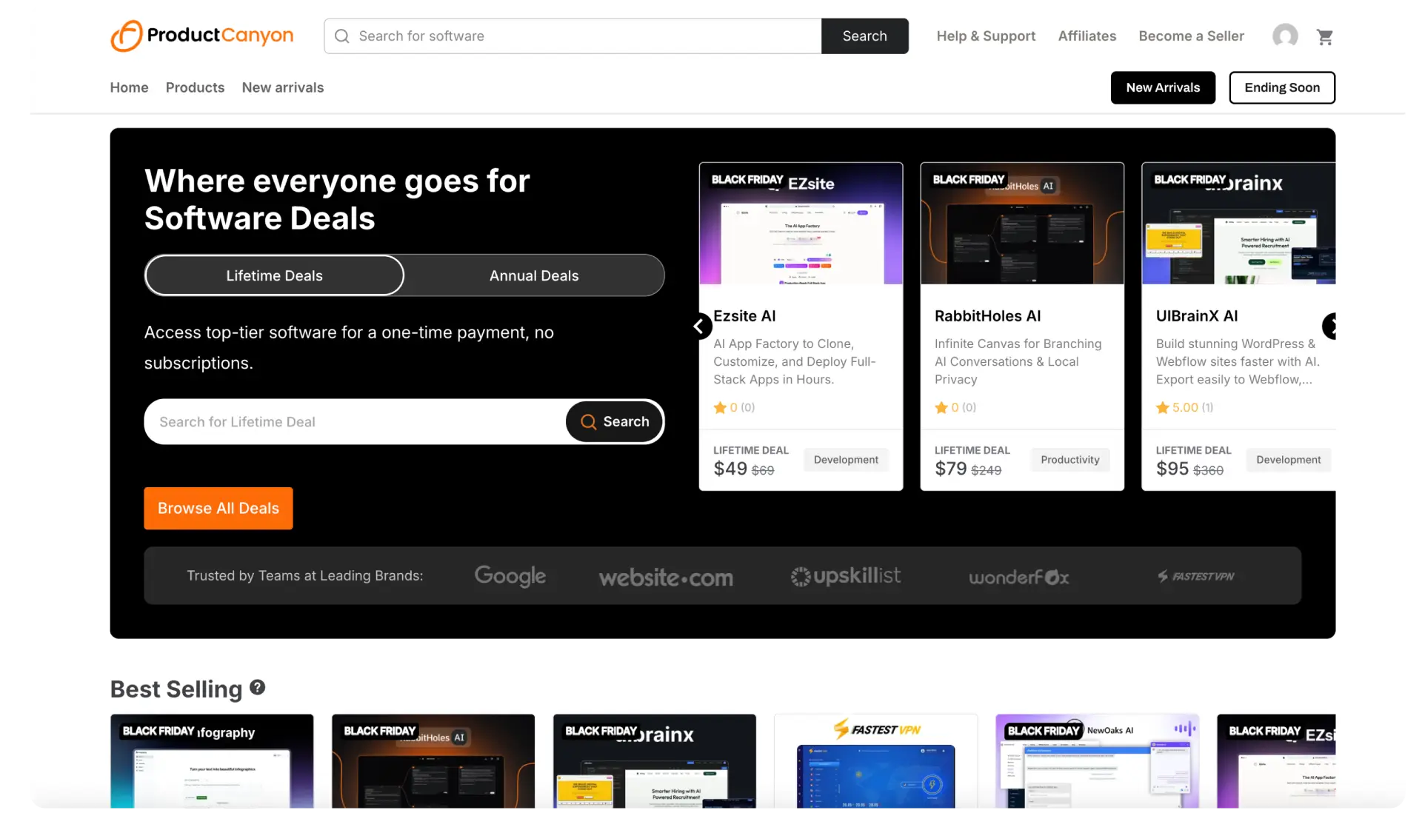Click the carousel previous arrow
The height and width of the screenshot is (813, 1422).
(699, 326)
